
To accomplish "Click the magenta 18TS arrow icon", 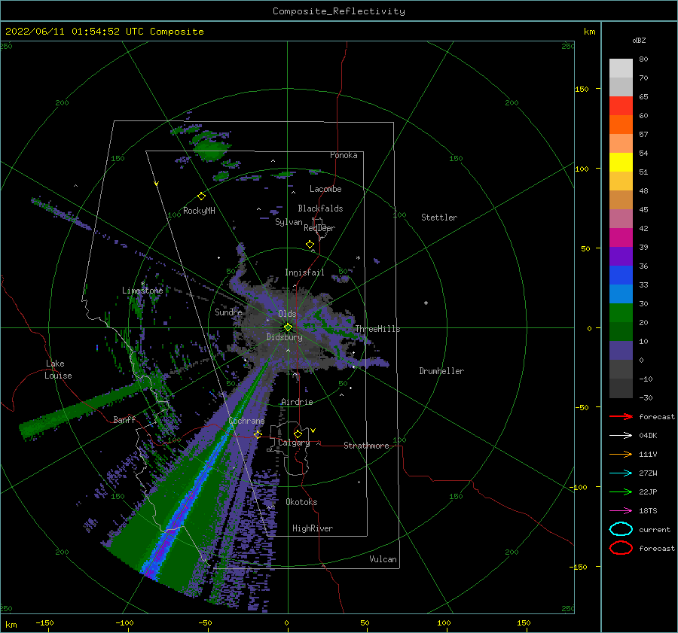I will [x=621, y=511].
